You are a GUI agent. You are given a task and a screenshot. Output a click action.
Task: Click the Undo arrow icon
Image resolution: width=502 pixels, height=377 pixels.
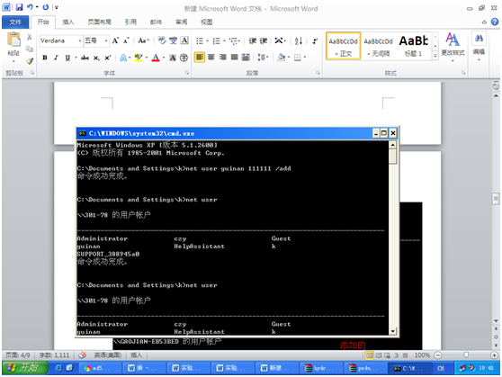click(x=30, y=6)
